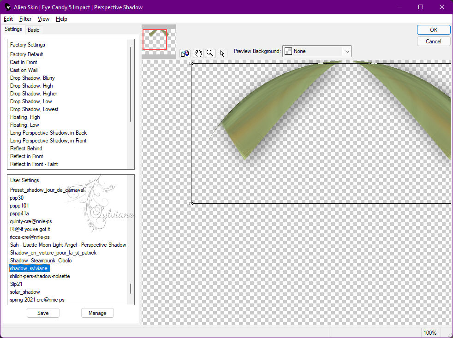Select Preset_shadow_jour_de_carnaval user setting
Screen dimensions: 453x338
point(47,190)
